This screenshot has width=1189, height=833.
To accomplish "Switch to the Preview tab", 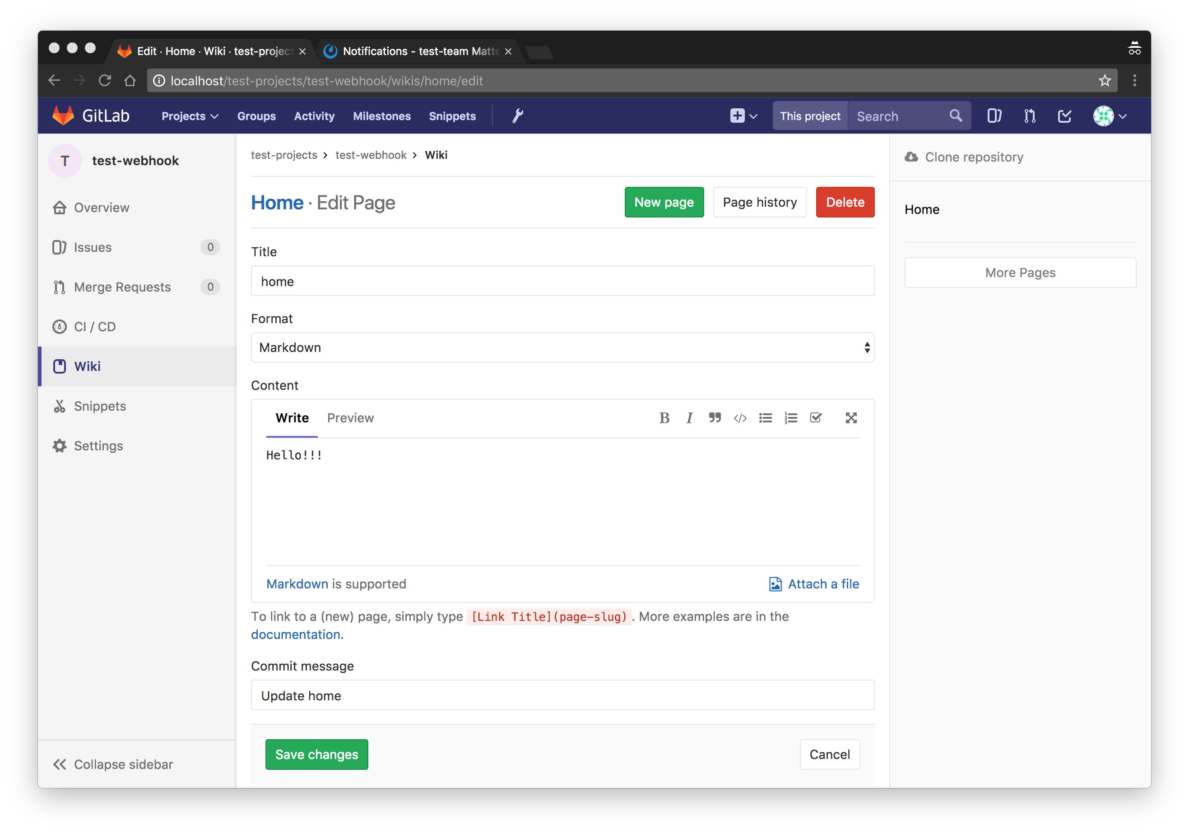I will [350, 418].
